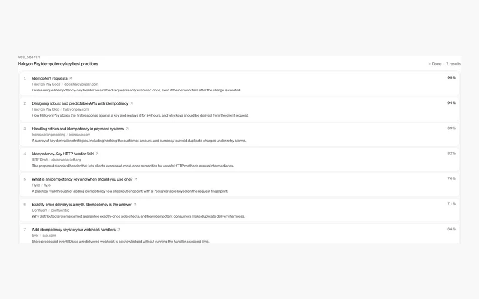479x299 pixels.
Task: Click source domain 'svix.com'
Action: click(49, 236)
